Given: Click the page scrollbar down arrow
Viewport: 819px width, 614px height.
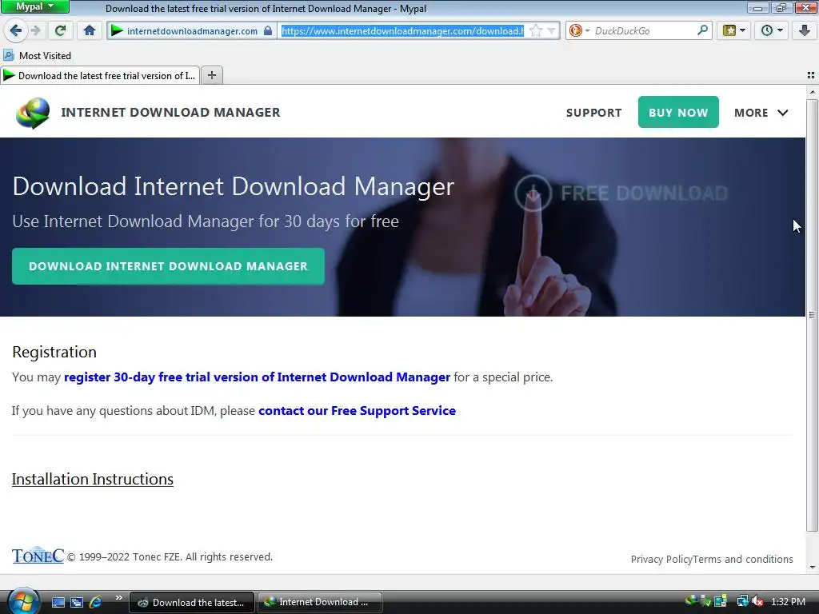Looking at the screenshot, I should (812, 567).
